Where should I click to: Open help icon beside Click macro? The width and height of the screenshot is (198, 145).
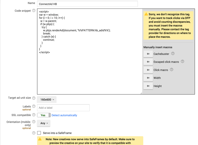[x=171, y=69]
